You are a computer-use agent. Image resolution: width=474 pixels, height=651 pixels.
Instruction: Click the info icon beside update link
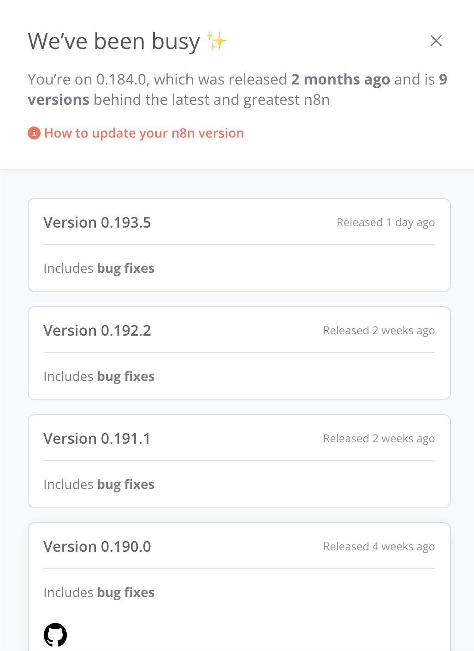(34, 133)
